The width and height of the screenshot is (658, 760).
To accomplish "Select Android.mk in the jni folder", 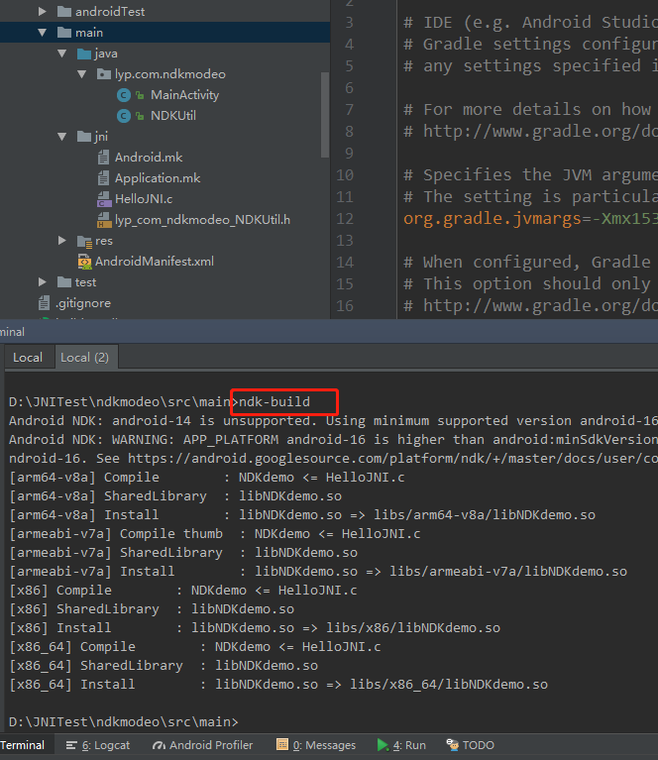I will point(149,157).
